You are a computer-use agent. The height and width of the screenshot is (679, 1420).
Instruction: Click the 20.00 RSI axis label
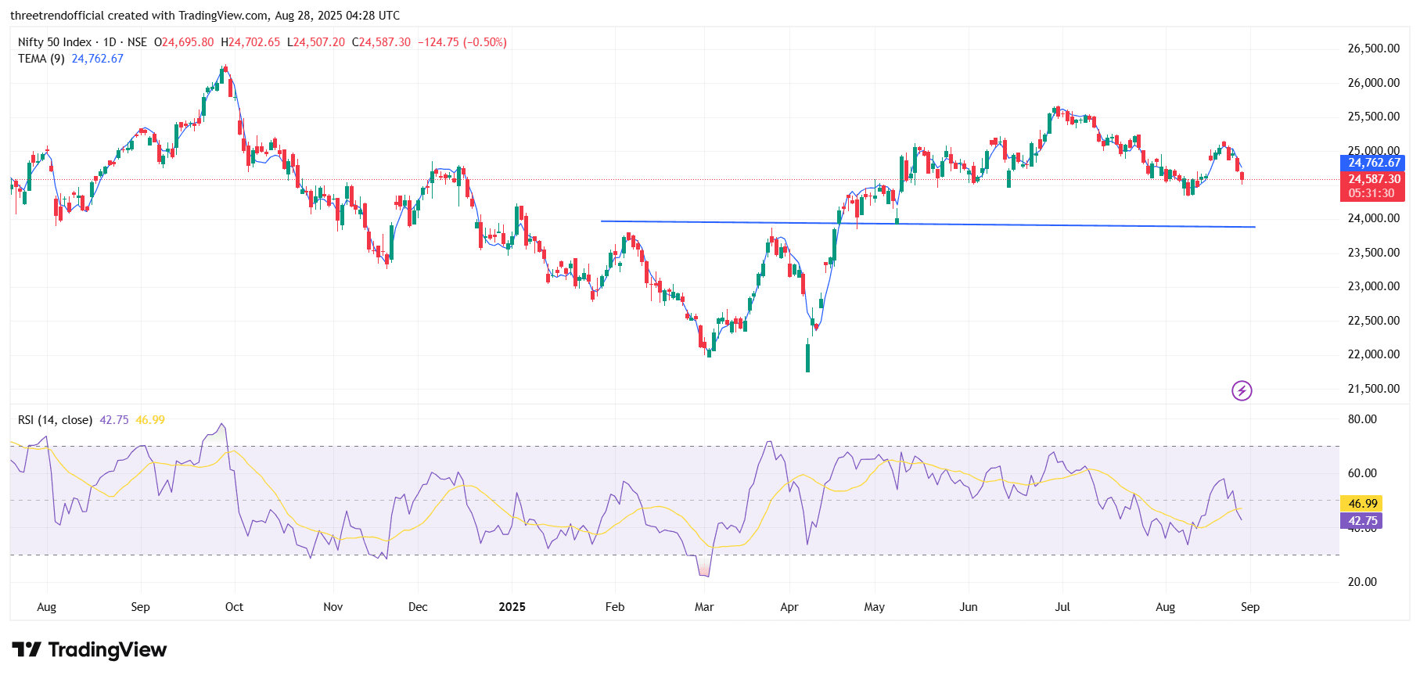pyautogui.click(x=1362, y=582)
